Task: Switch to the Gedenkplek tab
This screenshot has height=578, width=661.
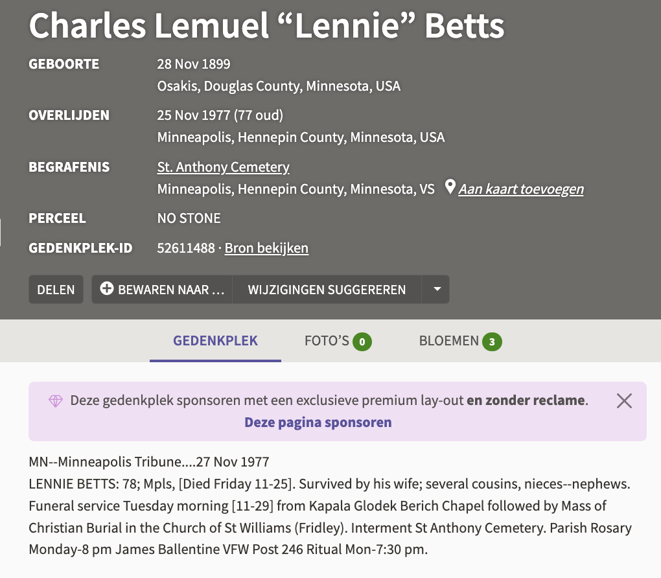Action: coord(215,341)
